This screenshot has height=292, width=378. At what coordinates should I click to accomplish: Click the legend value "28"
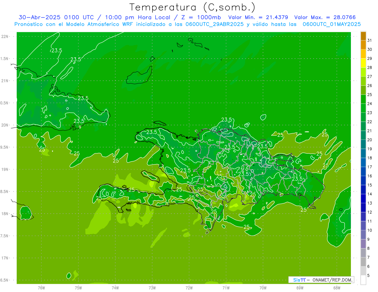(369, 67)
